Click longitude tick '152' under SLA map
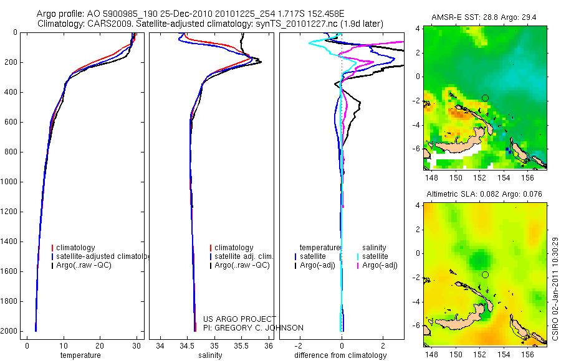The image size is (561, 361). pos(480,355)
